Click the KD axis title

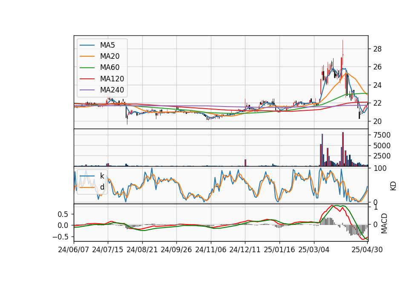click(x=393, y=186)
